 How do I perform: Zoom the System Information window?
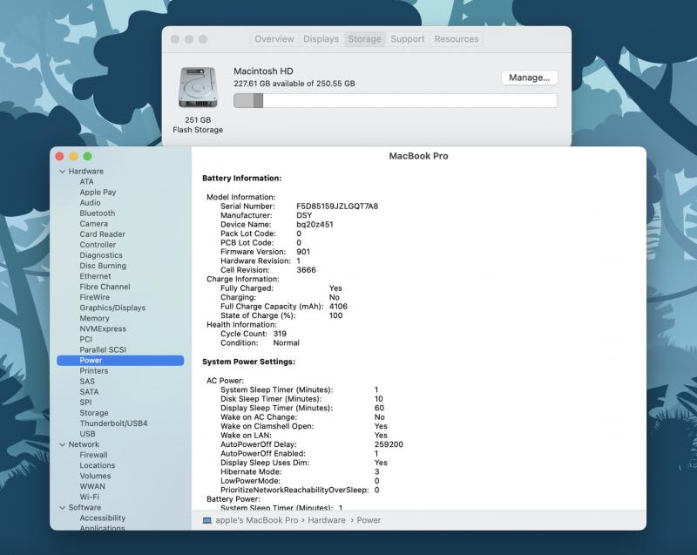point(88,157)
